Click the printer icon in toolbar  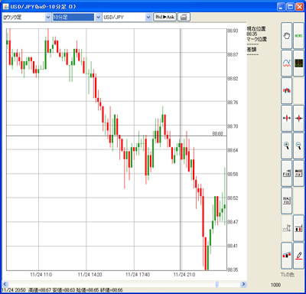click(184, 17)
